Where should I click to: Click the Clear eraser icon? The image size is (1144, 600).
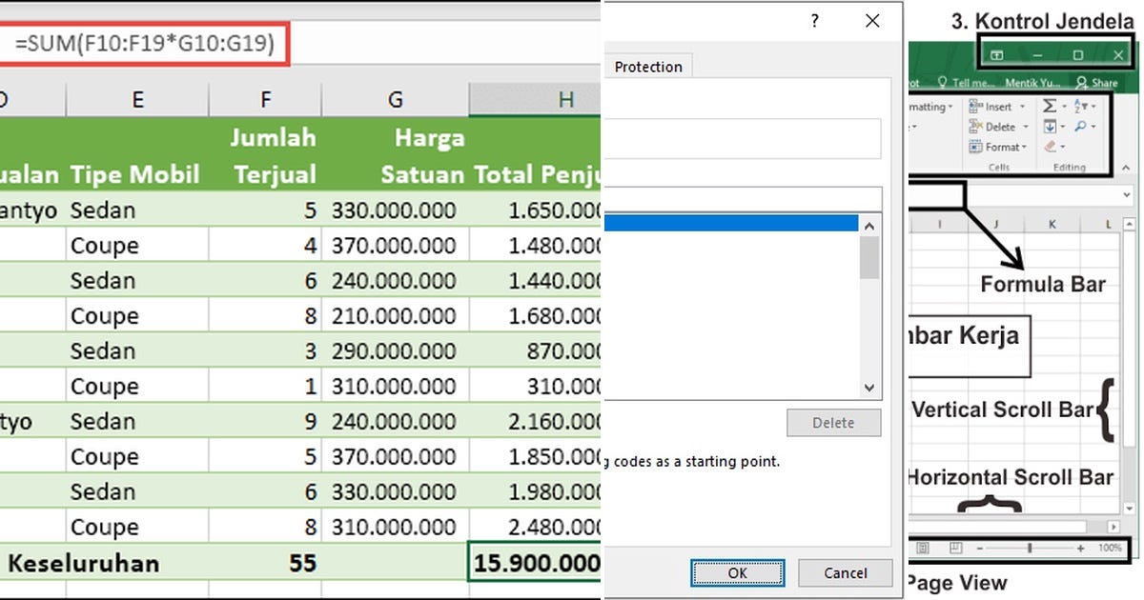coord(1052,147)
